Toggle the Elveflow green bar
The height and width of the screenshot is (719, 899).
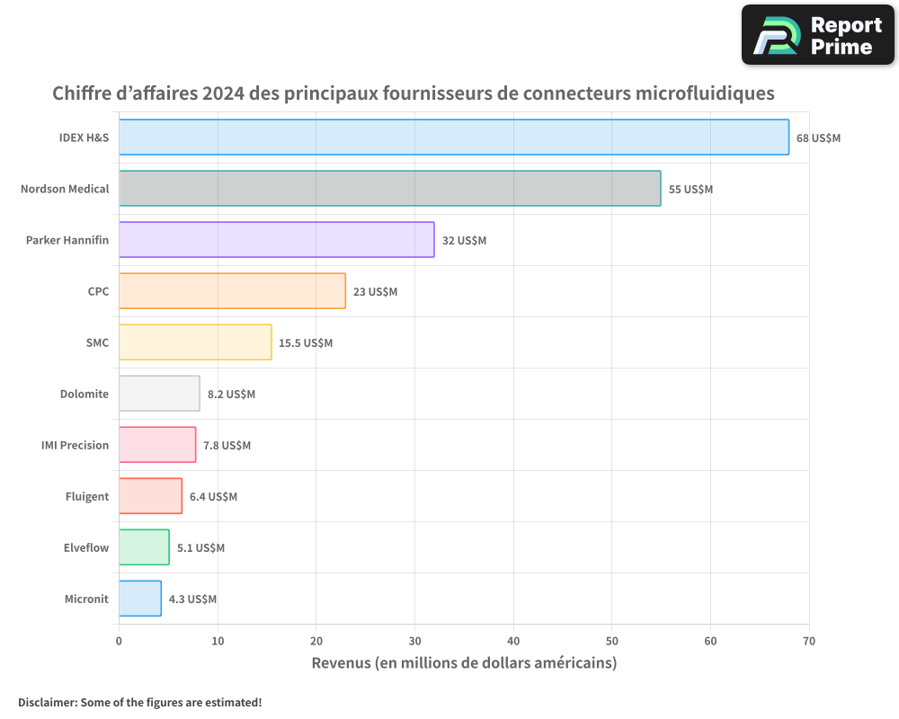[x=143, y=547]
